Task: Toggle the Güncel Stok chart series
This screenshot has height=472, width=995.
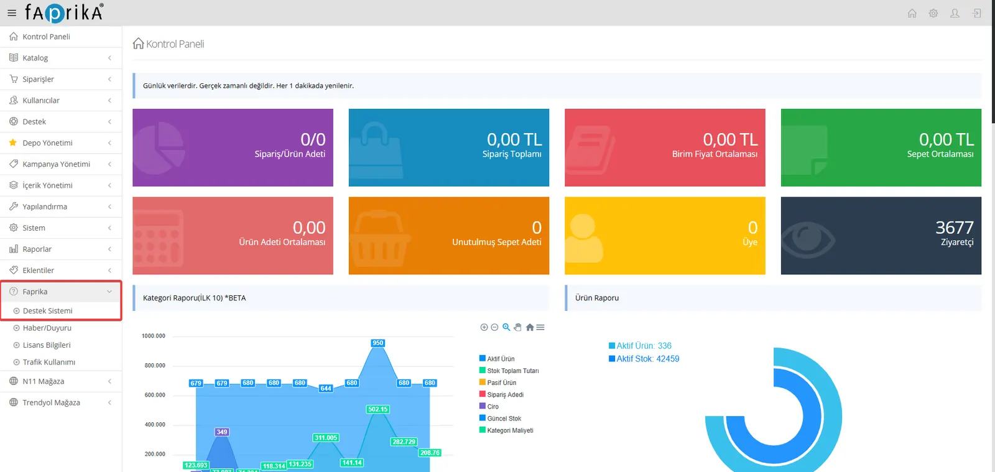Action: (500, 419)
